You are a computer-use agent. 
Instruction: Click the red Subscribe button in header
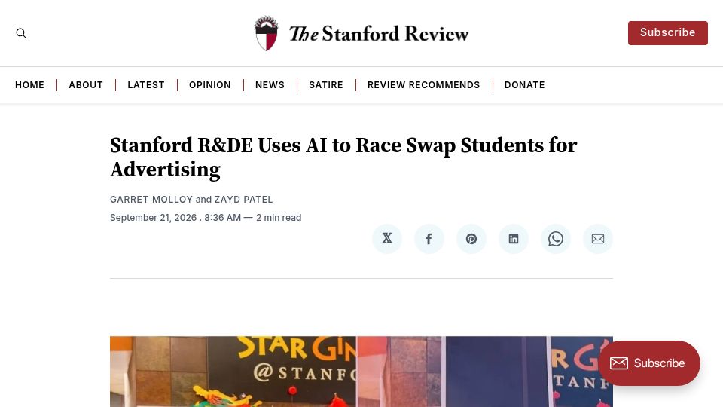click(668, 32)
